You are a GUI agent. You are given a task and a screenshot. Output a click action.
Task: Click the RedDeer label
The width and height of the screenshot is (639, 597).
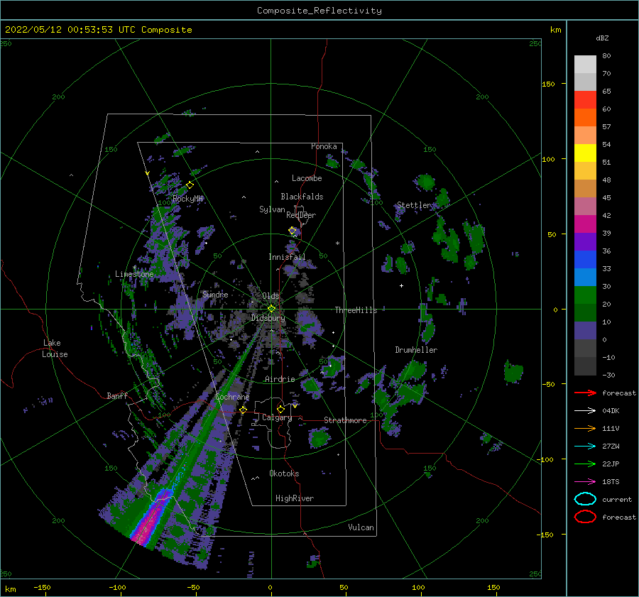(x=301, y=215)
